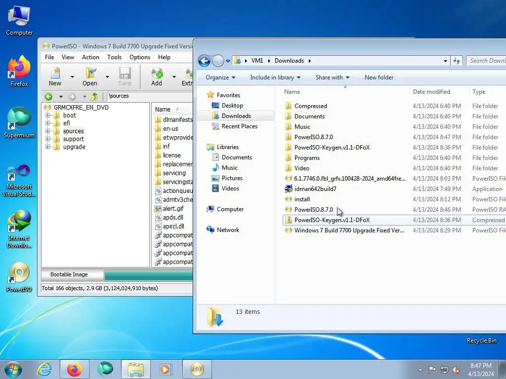Open the Windows Start orb
Image resolution: width=506 pixels, height=379 pixels.
(x=13, y=369)
